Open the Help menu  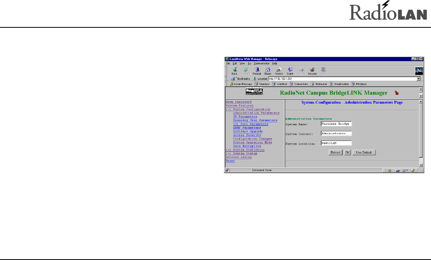[x=275, y=64]
